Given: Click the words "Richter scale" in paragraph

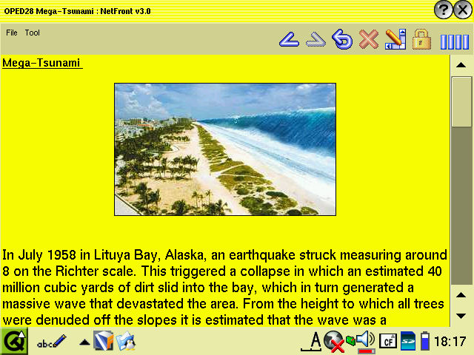Looking at the screenshot, I should click(x=96, y=271).
